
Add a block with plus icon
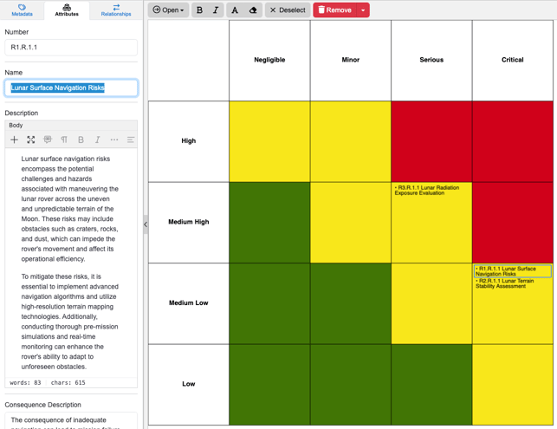tap(14, 140)
